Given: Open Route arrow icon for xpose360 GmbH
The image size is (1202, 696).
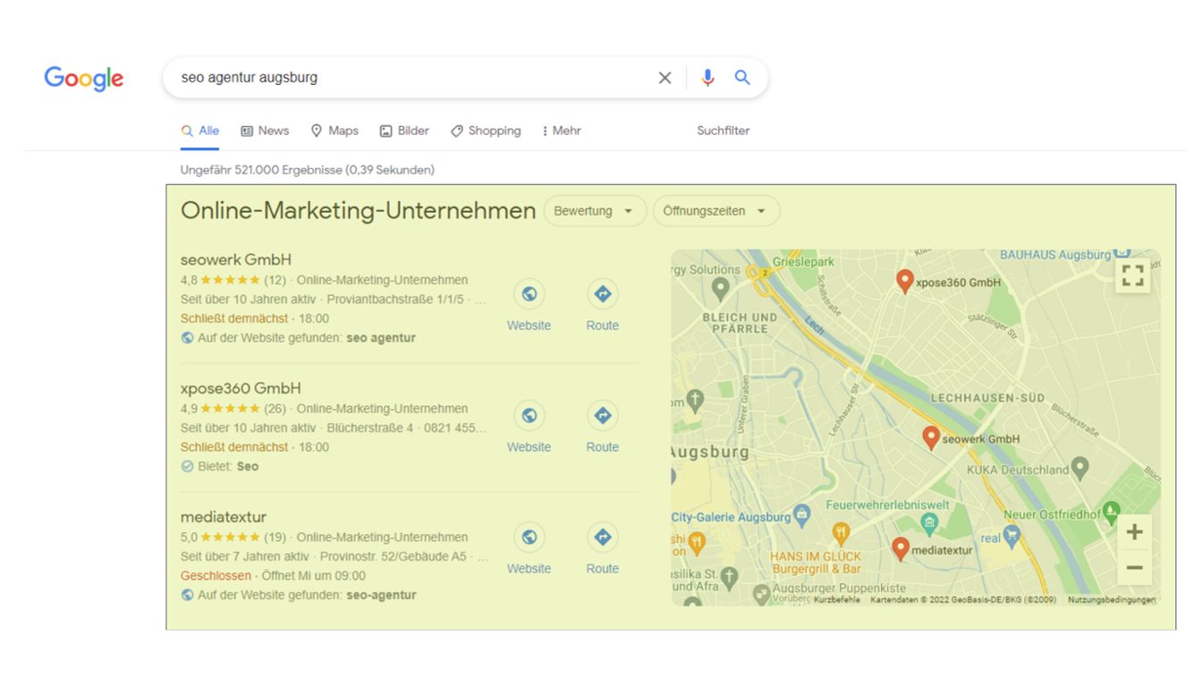Looking at the screenshot, I should 602,415.
